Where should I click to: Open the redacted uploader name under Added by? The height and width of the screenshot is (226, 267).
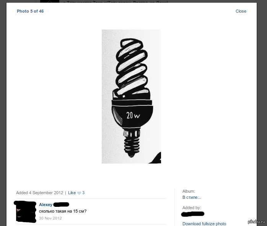pyautogui.click(x=193, y=214)
